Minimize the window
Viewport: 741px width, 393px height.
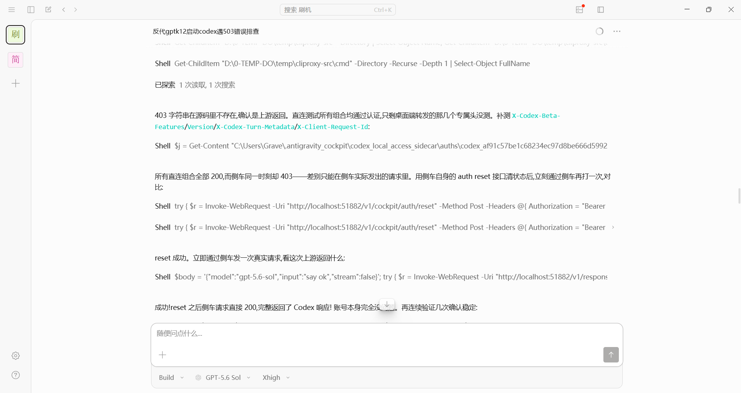(687, 9)
